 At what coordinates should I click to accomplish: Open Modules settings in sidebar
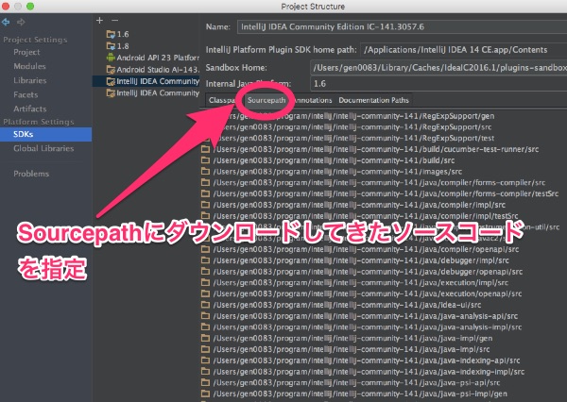click(29, 66)
